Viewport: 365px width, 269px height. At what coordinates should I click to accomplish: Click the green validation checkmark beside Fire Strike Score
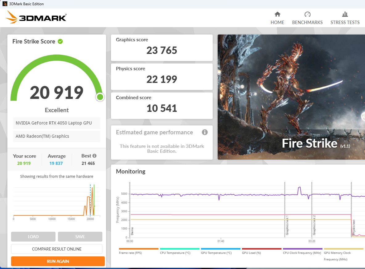point(60,41)
